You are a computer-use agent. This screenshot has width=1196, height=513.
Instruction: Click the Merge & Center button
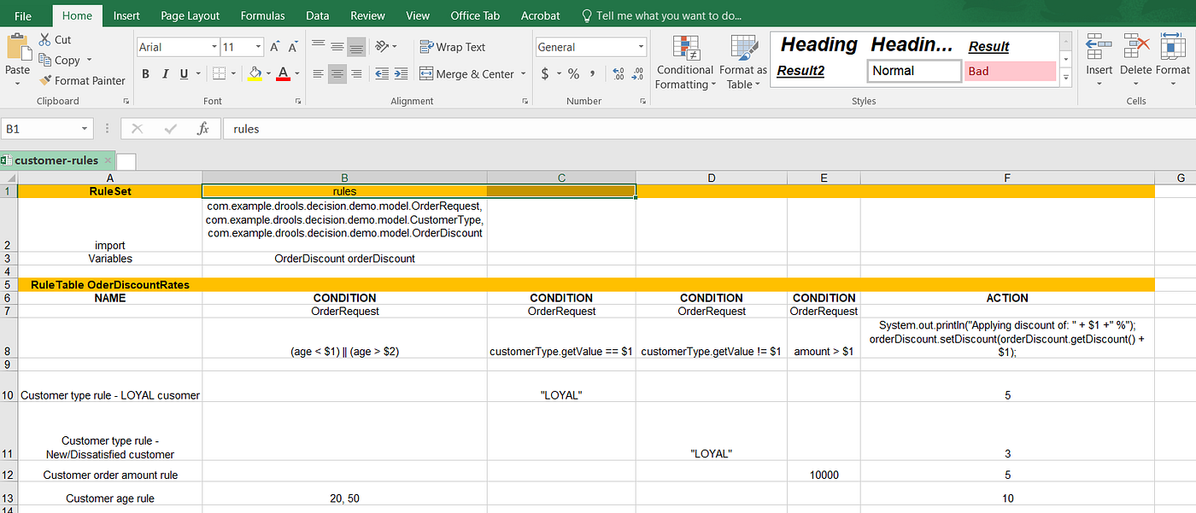pos(466,74)
